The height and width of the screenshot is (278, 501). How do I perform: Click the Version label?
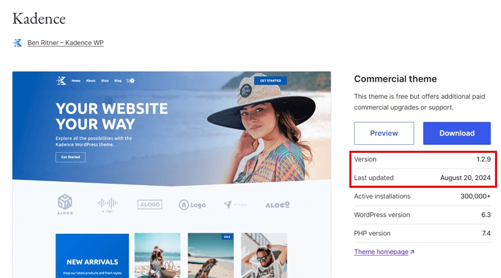click(x=365, y=159)
